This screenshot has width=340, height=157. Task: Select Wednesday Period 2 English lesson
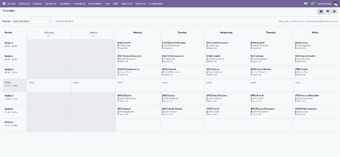226,59
